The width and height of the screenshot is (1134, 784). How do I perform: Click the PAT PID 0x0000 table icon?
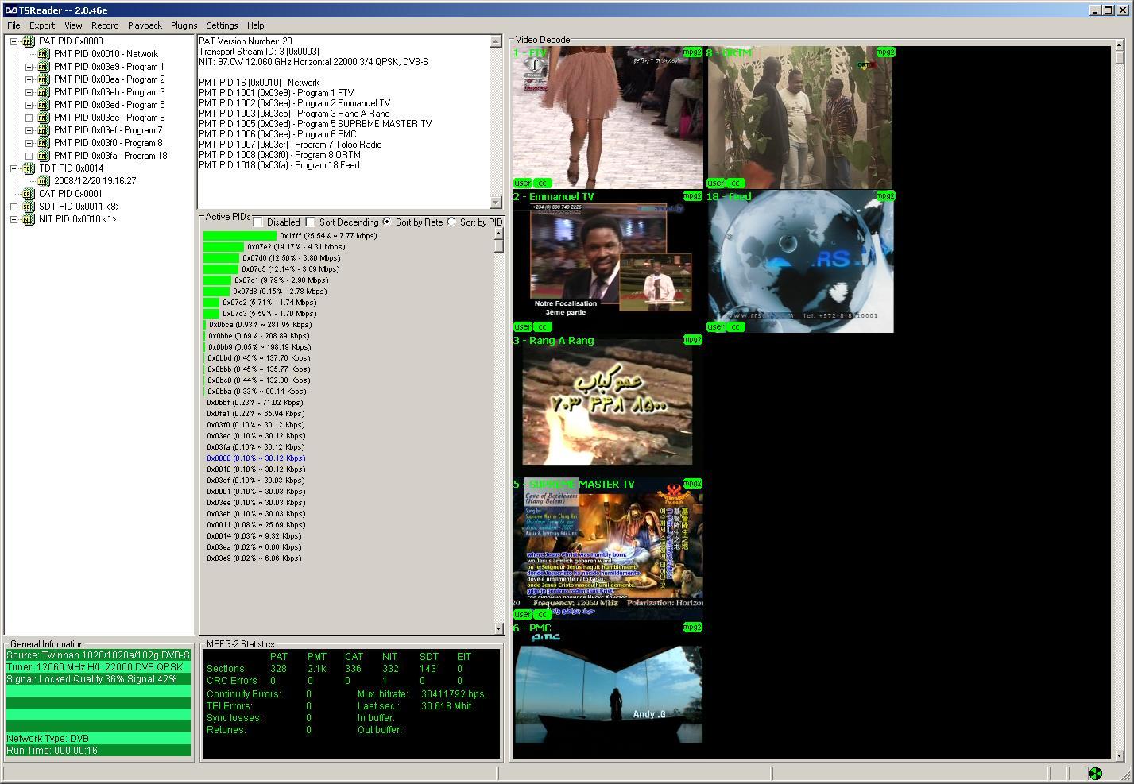[x=29, y=41]
